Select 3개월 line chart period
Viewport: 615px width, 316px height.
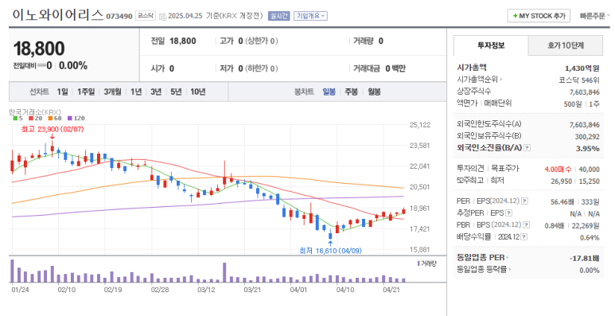click(x=112, y=92)
